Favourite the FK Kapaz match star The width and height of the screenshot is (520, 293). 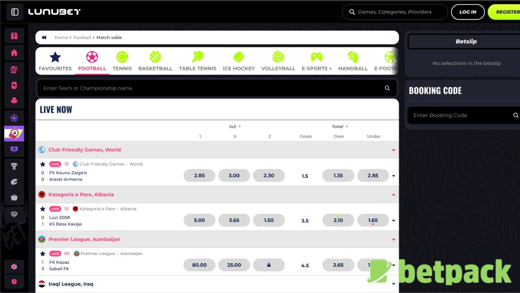[42, 253]
